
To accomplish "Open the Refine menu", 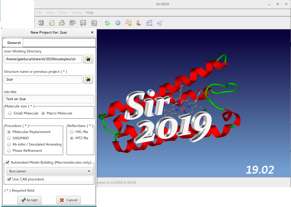I will coord(77,13).
